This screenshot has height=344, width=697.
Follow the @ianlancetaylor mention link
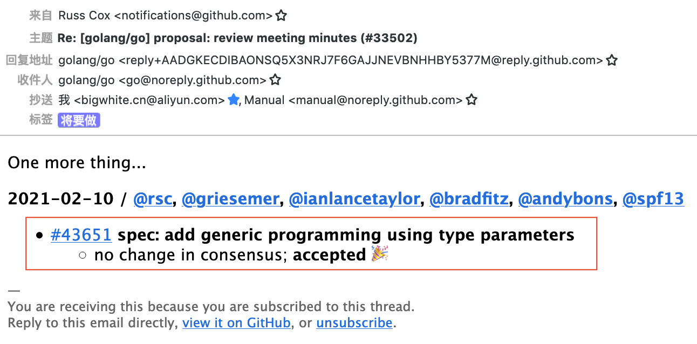(x=354, y=199)
